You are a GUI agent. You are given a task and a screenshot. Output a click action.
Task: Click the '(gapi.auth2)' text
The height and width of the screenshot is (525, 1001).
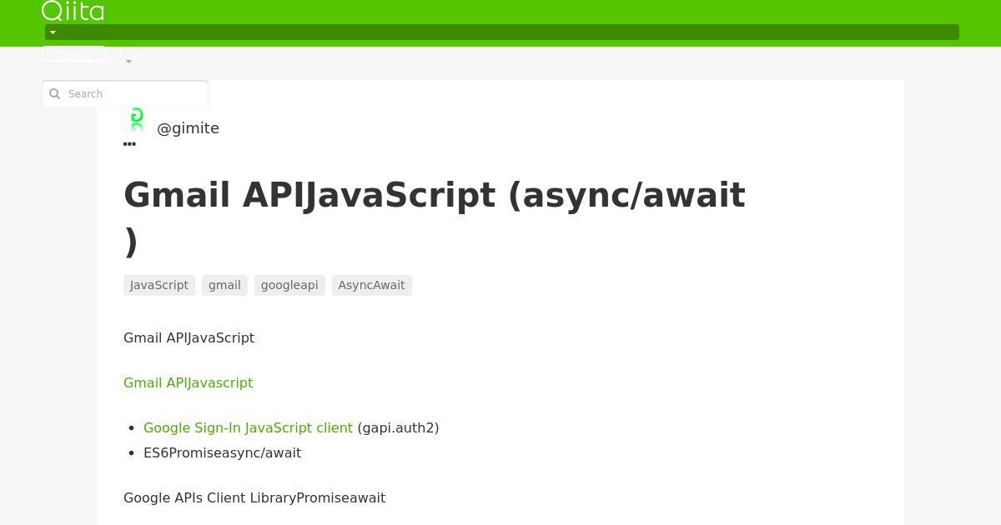(398, 427)
